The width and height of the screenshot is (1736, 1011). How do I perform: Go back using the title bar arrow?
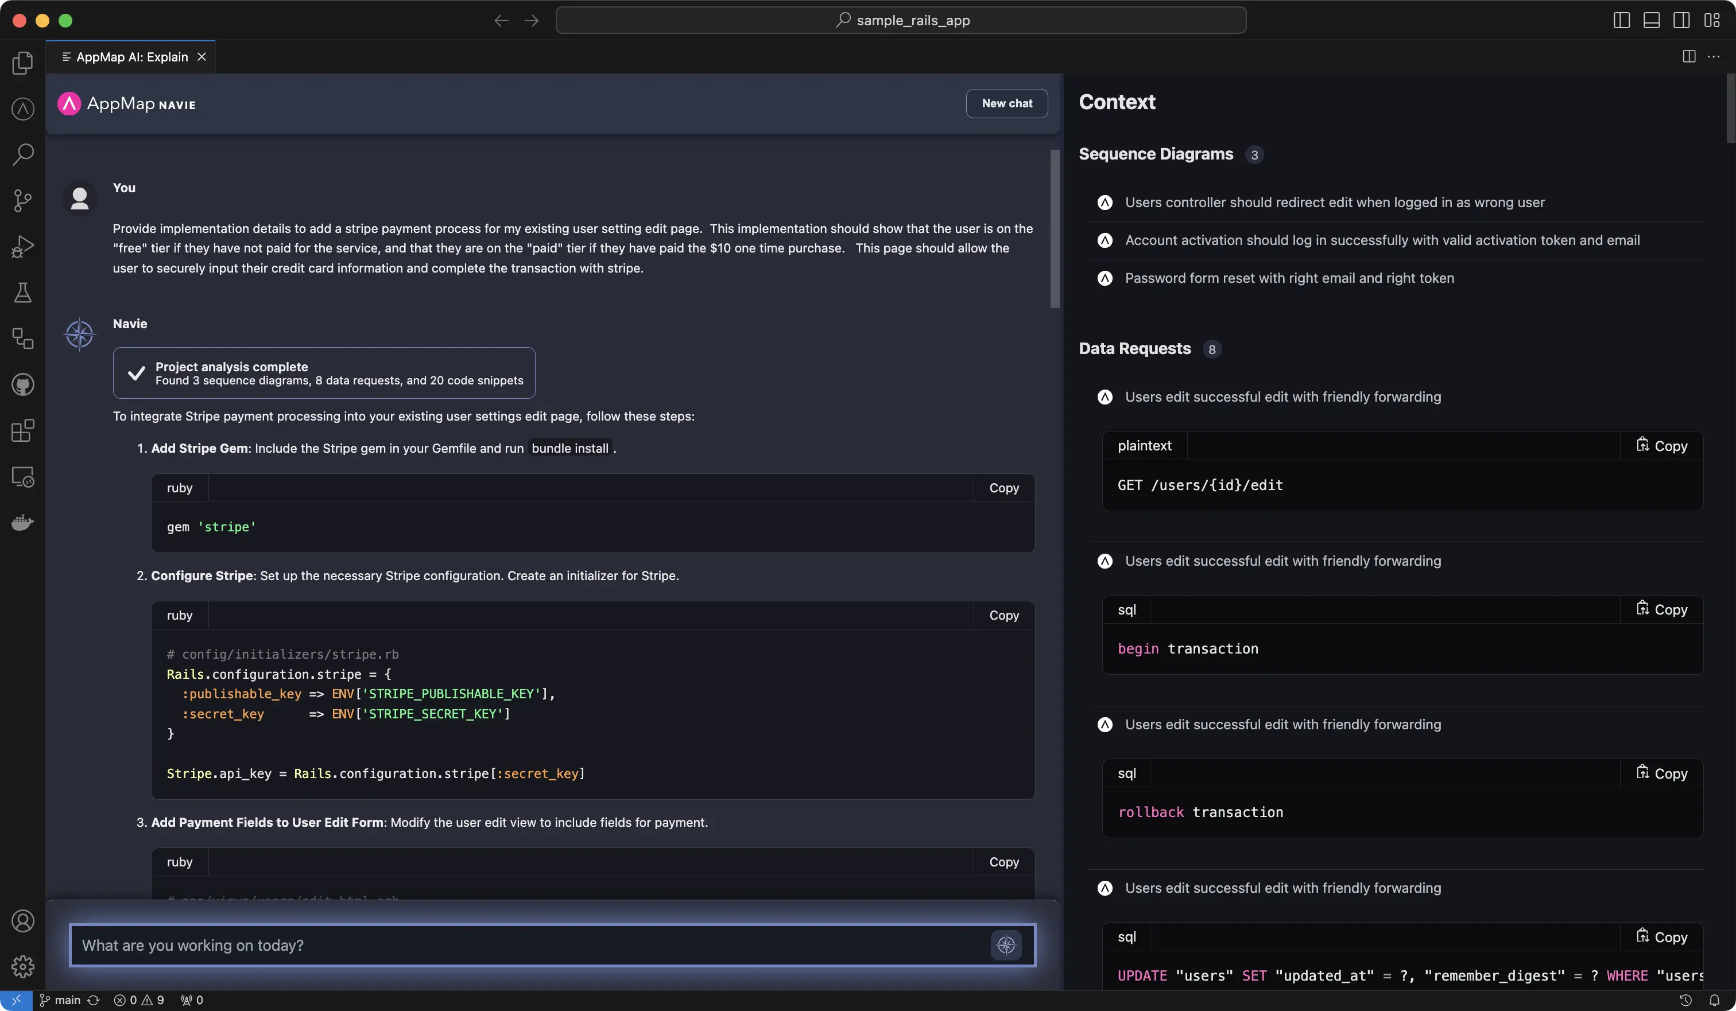(x=501, y=21)
